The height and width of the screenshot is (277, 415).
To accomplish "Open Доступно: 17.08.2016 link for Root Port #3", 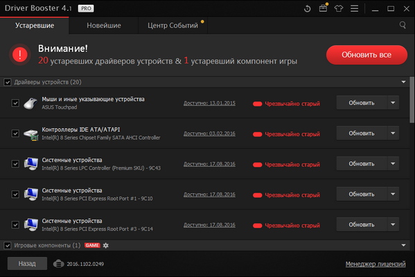I will click(209, 225).
